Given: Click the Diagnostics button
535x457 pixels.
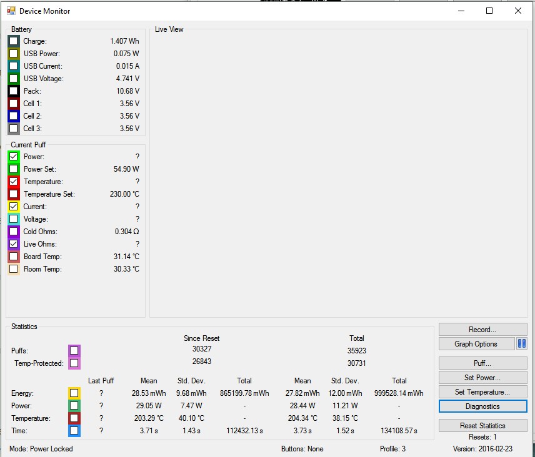Looking at the screenshot, I should (x=482, y=406).
